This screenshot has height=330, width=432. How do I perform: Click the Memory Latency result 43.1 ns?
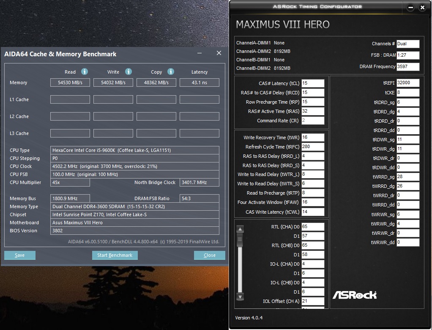click(x=200, y=82)
